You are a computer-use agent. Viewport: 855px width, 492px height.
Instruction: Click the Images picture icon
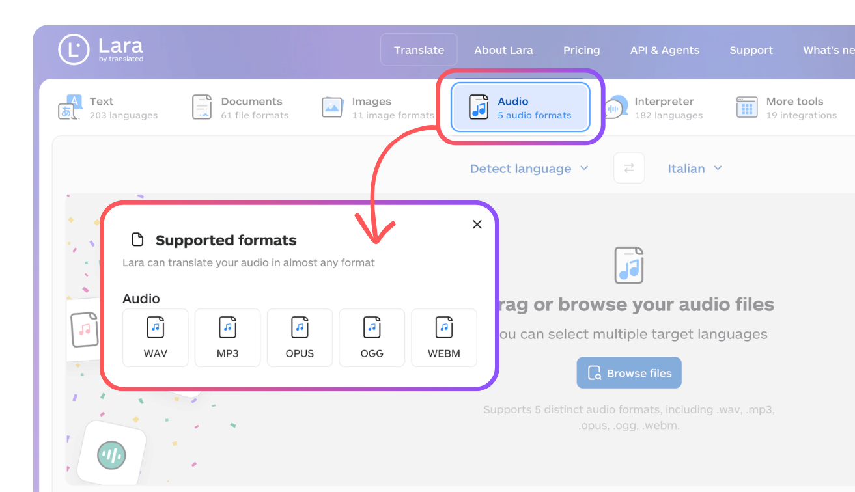click(x=333, y=107)
